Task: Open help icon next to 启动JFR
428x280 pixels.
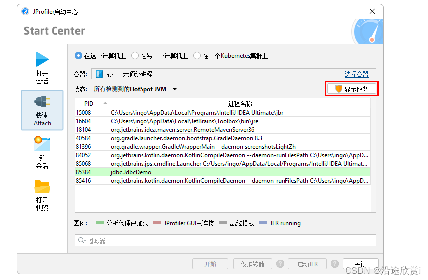Action: (335, 264)
